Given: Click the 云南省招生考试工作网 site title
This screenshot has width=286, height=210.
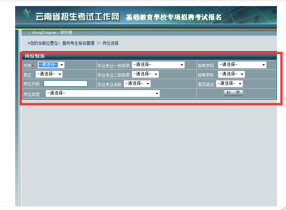Looking at the screenshot, I should [77, 16].
